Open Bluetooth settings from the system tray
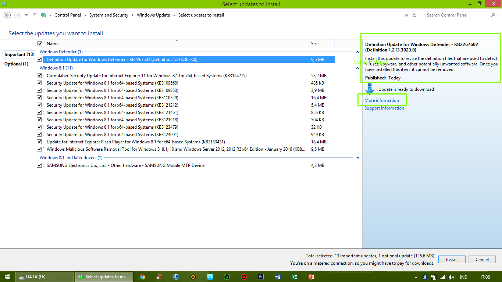This screenshot has height=282, width=502. point(425,277)
